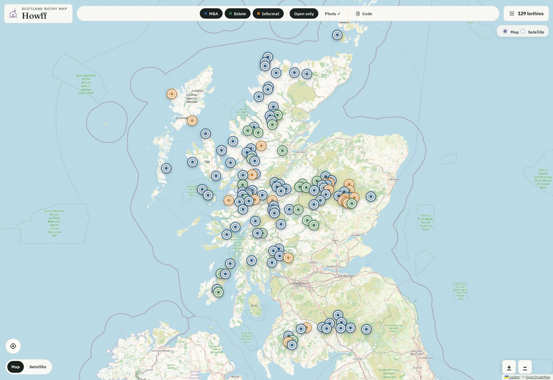Select the MBA marker north of Skye
The height and width of the screenshot is (380, 553).
[x=206, y=134]
